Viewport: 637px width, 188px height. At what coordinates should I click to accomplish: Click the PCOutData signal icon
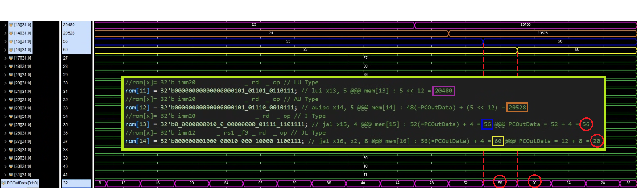coord(4,183)
